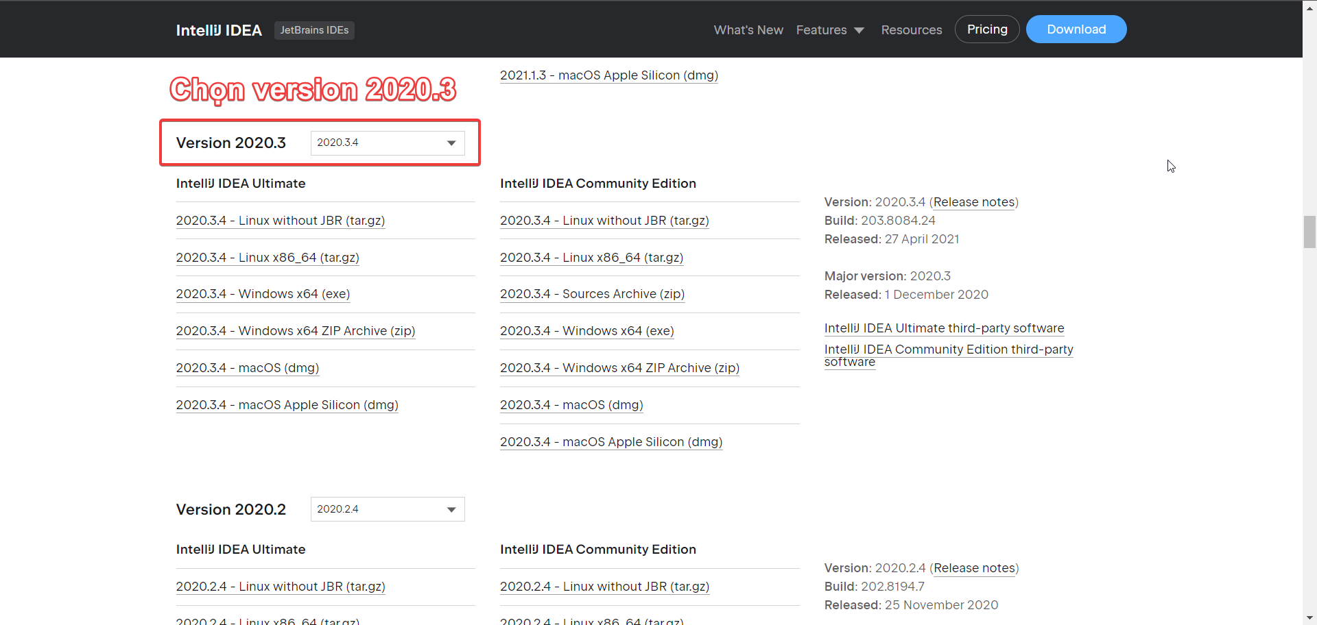This screenshot has width=1317, height=625.
Task: Select the Build: 203.8084.24 text
Action: (x=880, y=221)
